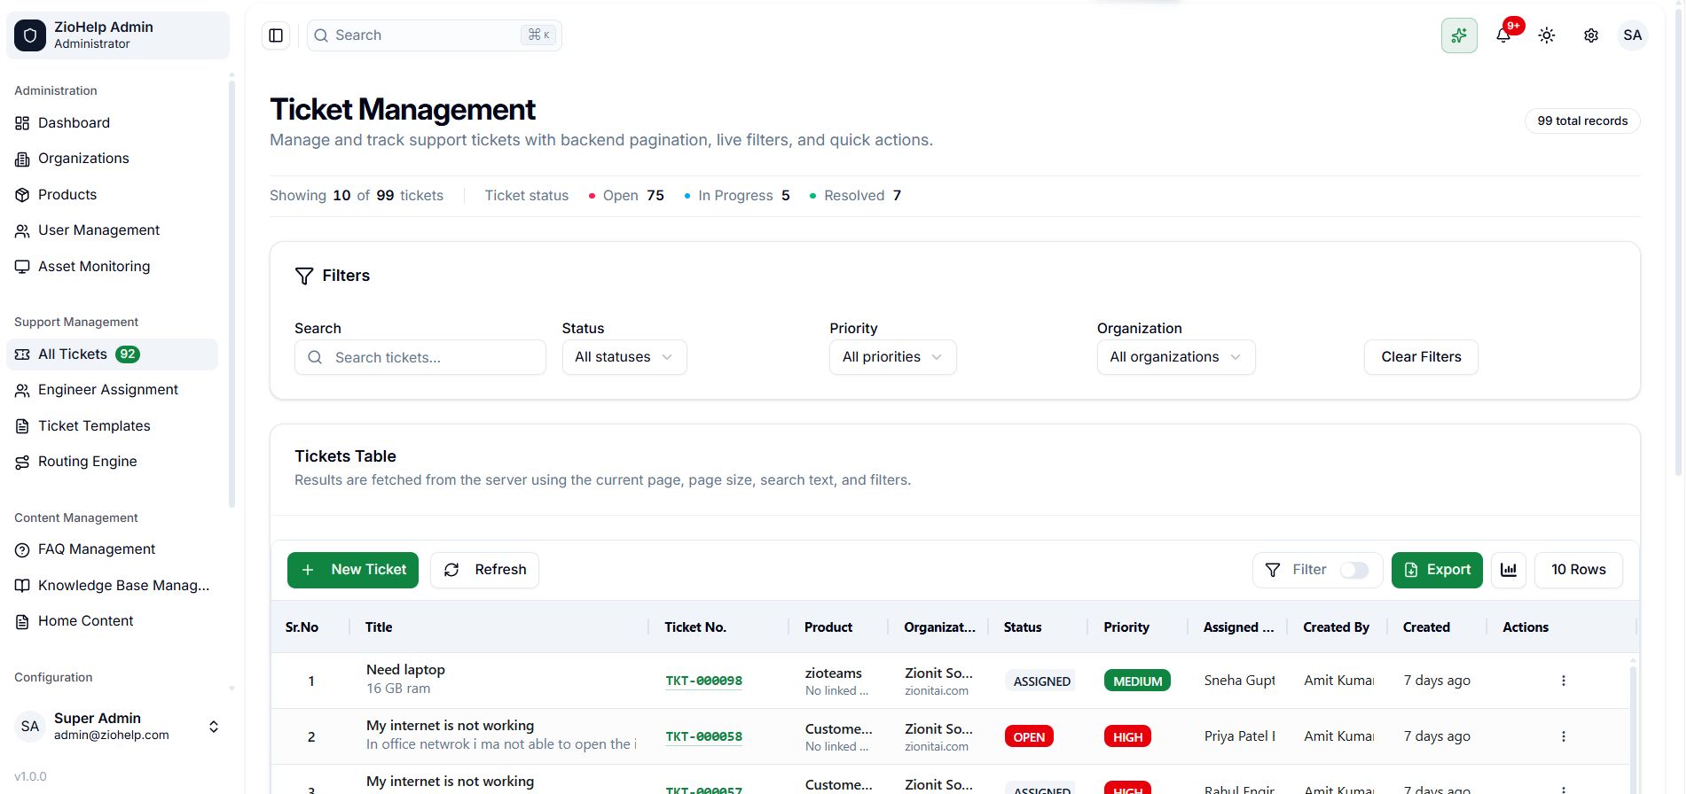Click the Dashboard sidebar icon
Viewport: 1687px width, 794px height.
click(x=22, y=123)
